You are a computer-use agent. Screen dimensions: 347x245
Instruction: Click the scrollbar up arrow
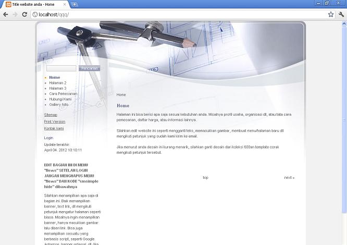click(344, 23)
